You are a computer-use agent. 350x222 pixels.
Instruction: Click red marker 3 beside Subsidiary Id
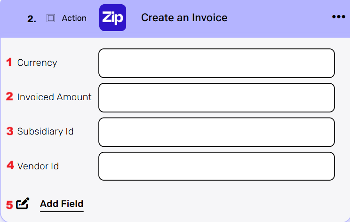[x=10, y=131]
